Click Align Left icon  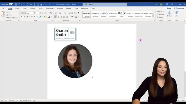[x=56, y=17]
